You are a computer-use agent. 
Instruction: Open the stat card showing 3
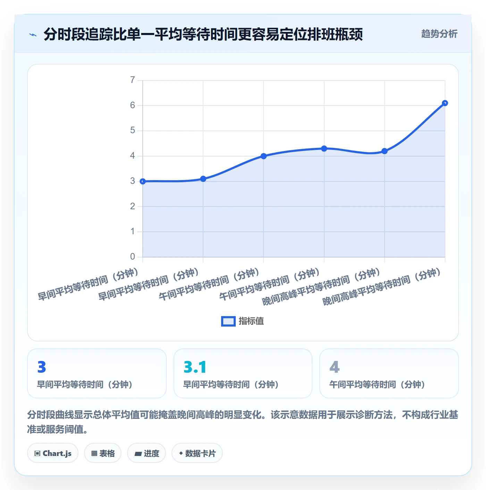point(97,373)
